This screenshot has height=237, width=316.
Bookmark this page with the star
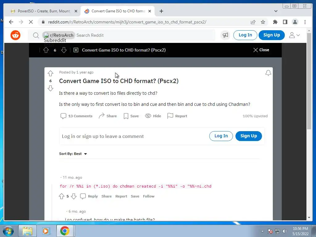(x=263, y=22)
